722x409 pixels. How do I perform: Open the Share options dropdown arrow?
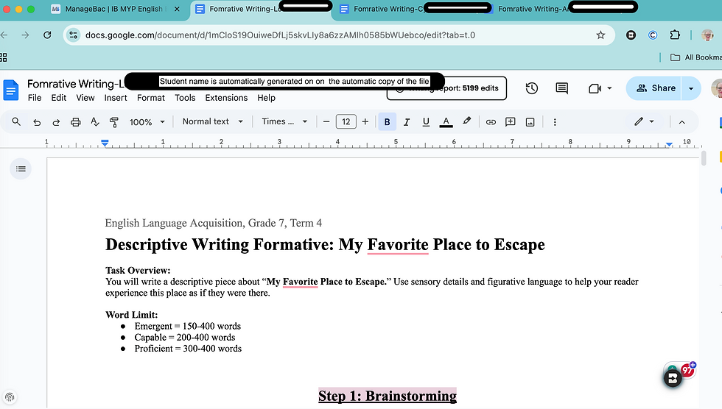point(691,88)
